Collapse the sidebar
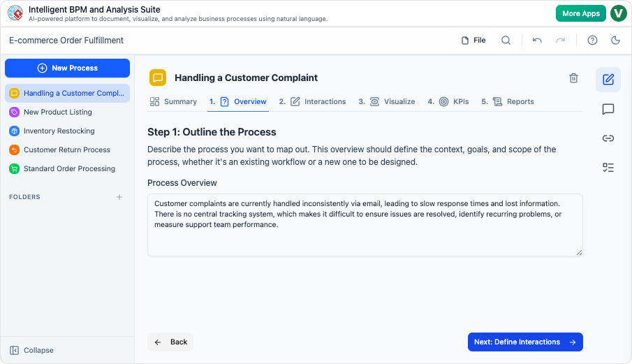The image size is (632, 364). 31,350
